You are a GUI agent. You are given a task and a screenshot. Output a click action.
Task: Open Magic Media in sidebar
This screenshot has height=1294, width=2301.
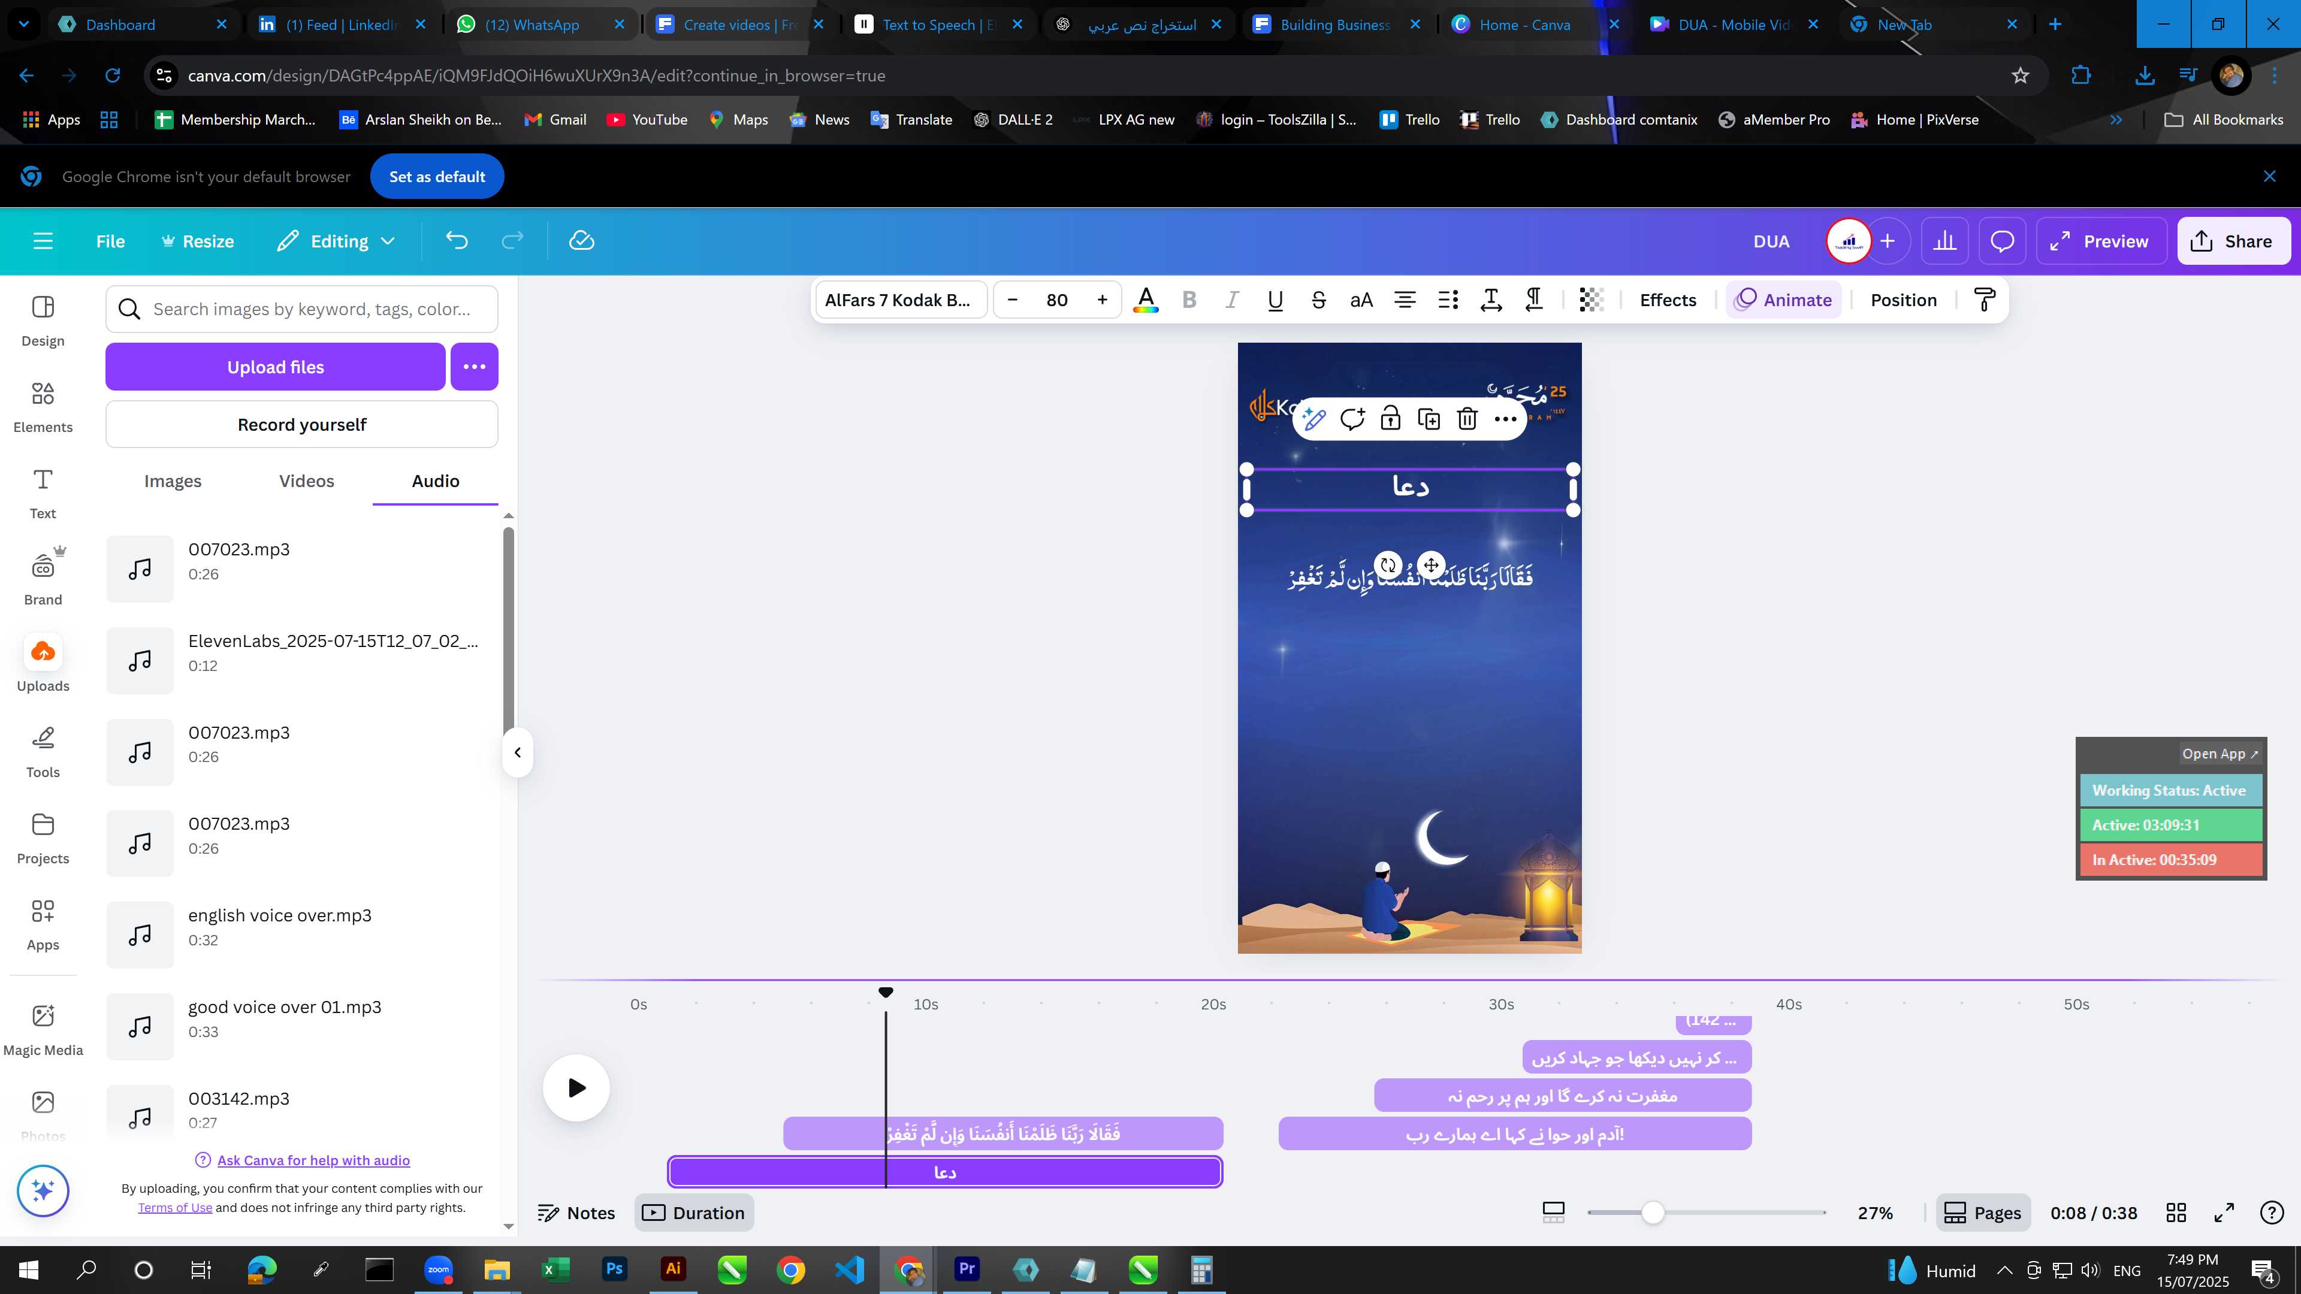pos(43,1029)
